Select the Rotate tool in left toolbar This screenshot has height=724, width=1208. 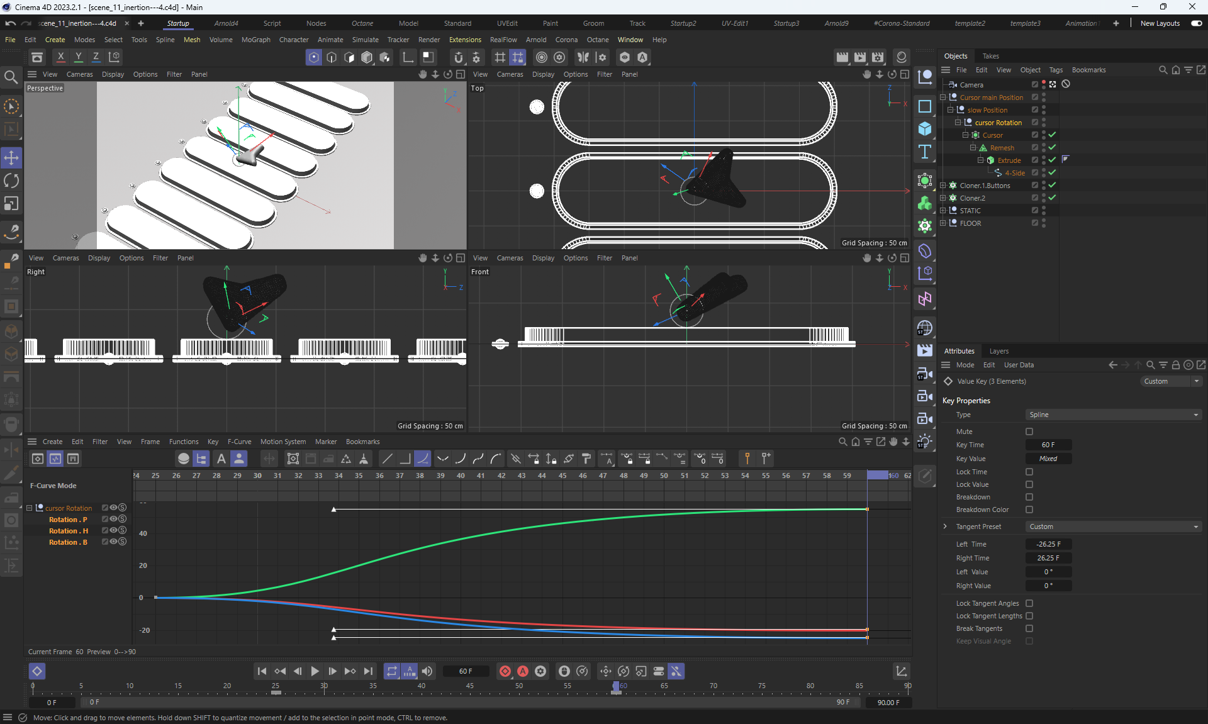[x=11, y=181]
